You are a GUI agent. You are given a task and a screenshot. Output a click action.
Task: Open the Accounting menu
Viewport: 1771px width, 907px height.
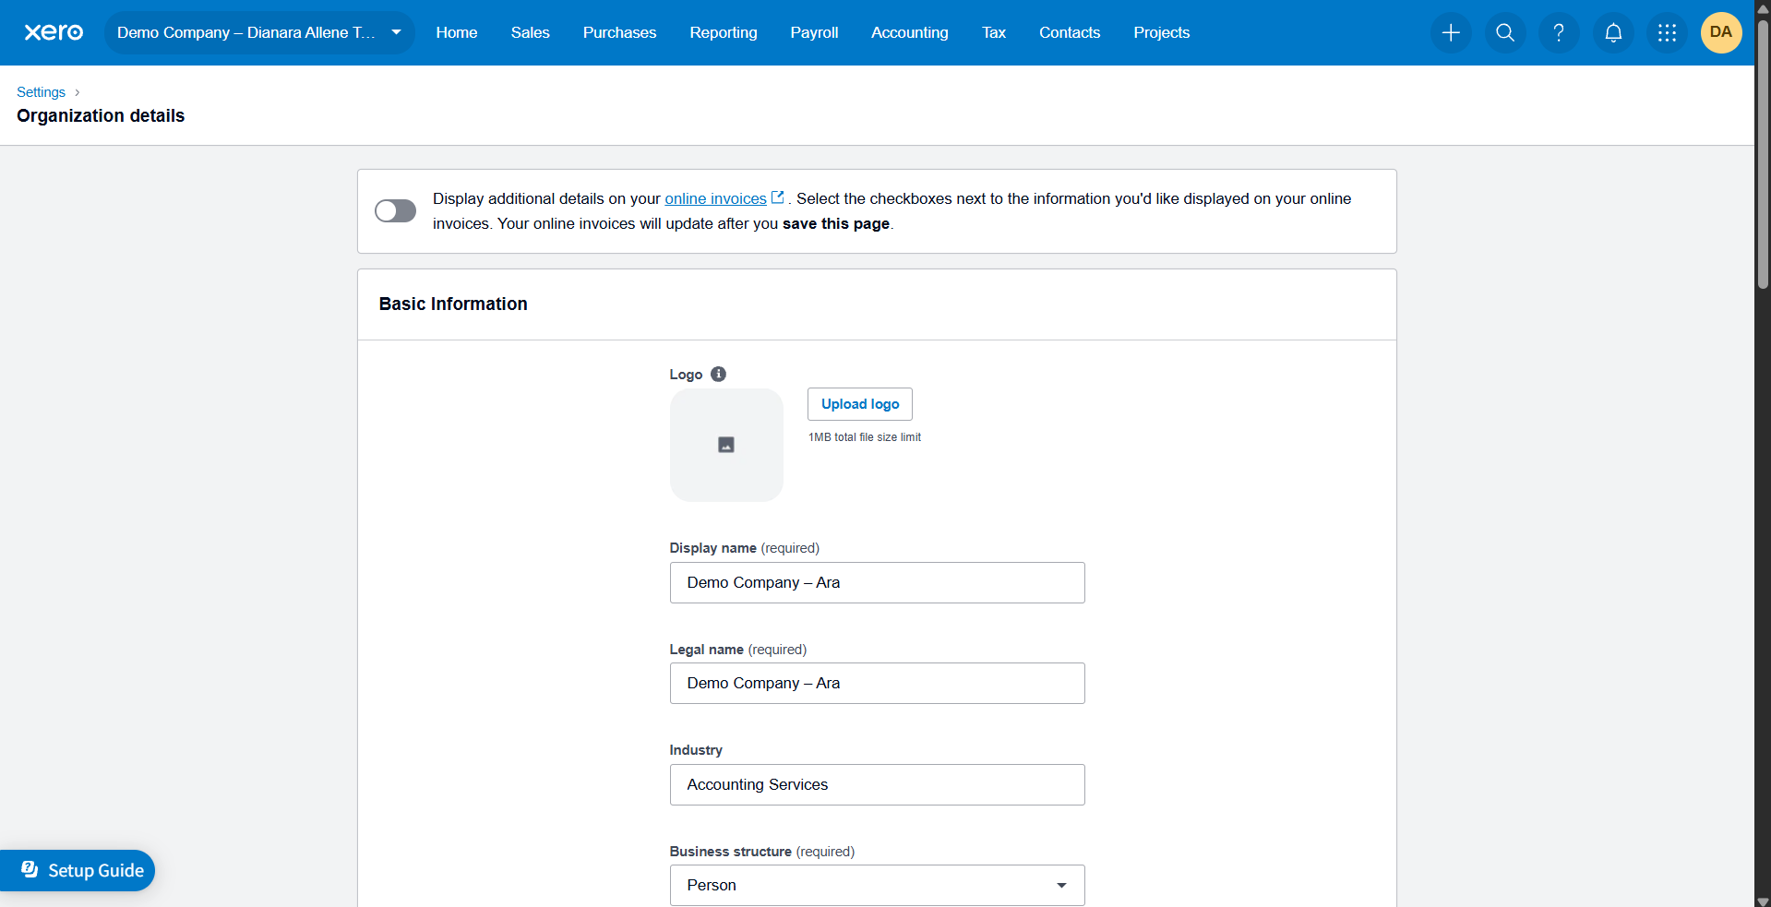910,32
